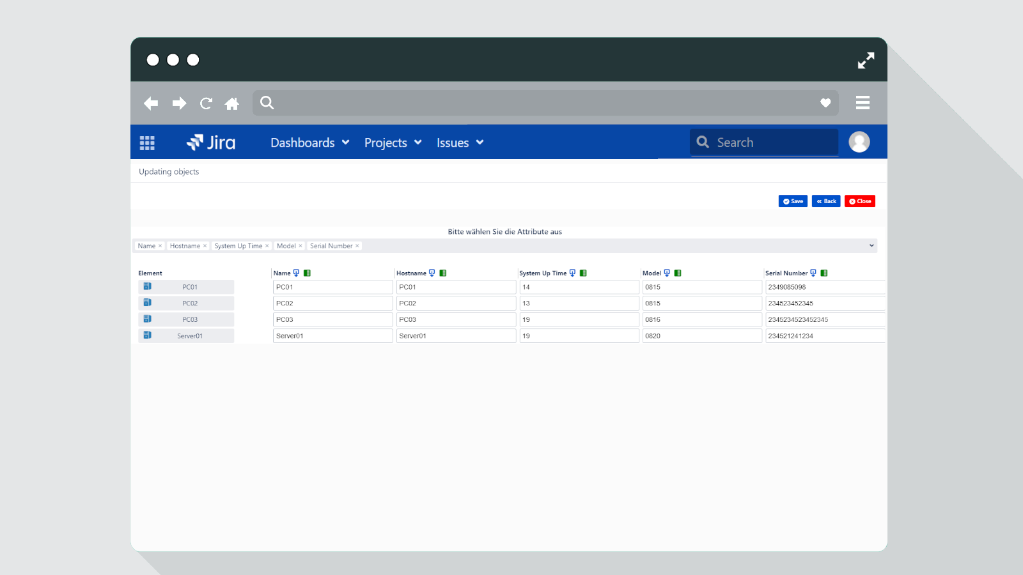
Task: Open the Issues menu
Action: (460, 142)
